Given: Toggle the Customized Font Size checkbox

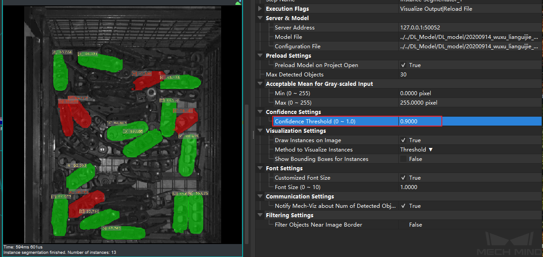Looking at the screenshot, I should [403, 178].
